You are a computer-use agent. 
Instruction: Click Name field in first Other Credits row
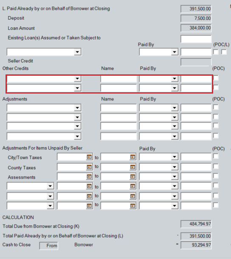[118, 79]
